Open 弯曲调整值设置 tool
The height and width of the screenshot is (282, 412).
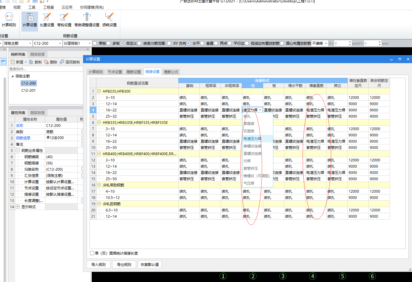87,20
